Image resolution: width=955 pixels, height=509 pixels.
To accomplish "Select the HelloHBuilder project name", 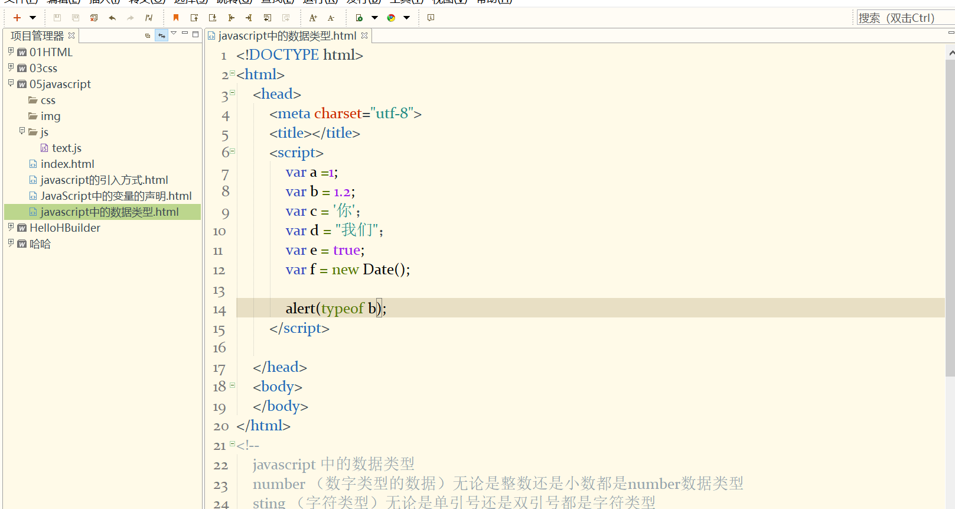I will pyautogui.click(x=65, y=228).
